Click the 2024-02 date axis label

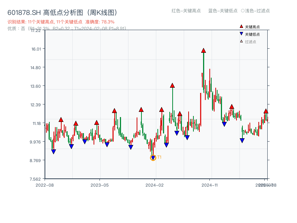click(x=154, y=185)
